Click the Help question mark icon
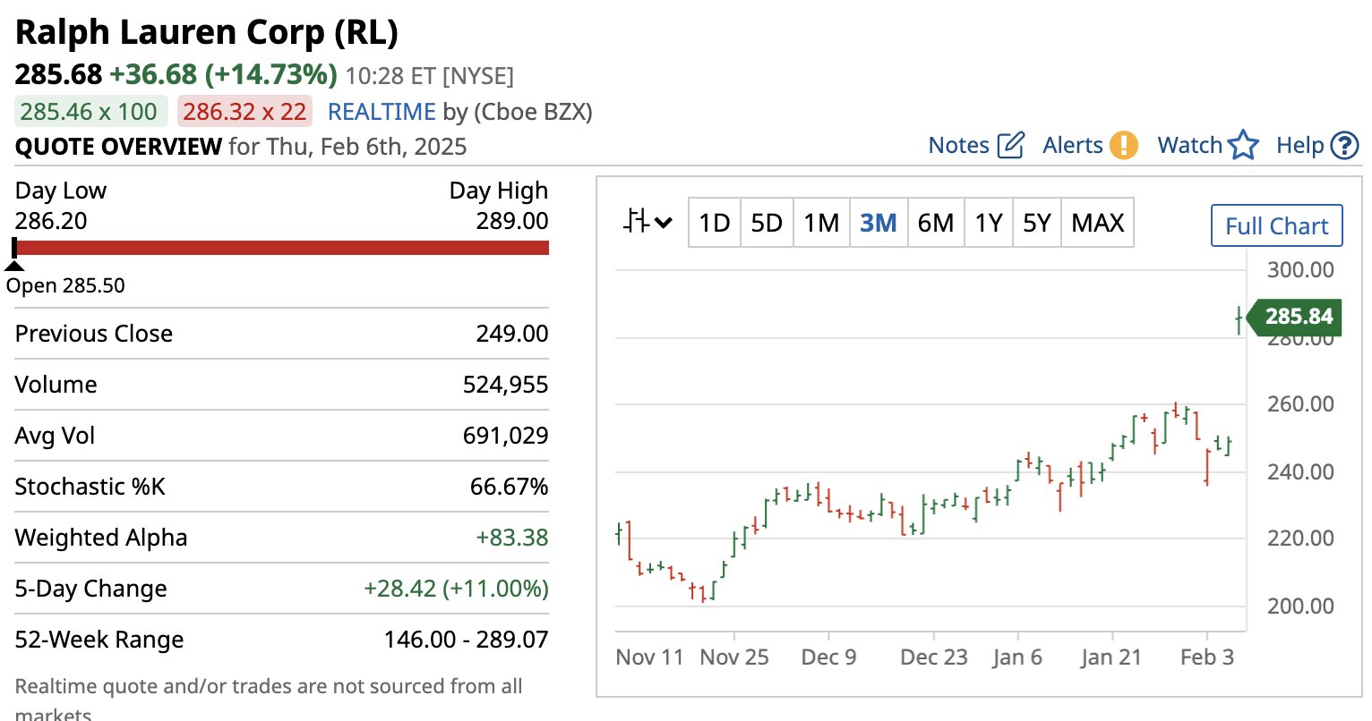Screen dimensions: 1372x721 pyautogui.click(x=1344, y=145)
